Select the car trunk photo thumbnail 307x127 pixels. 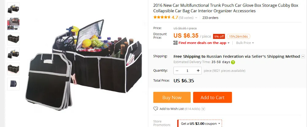13,24
